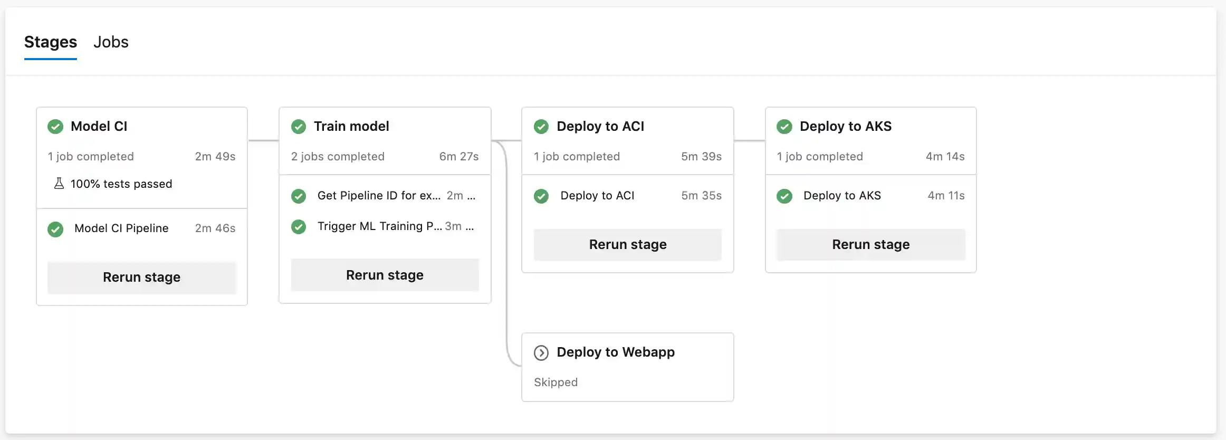This screenshot has width=1226, height=440.
Task: Rerun the Deploy to ACI stage
Action: click(628, 245)
